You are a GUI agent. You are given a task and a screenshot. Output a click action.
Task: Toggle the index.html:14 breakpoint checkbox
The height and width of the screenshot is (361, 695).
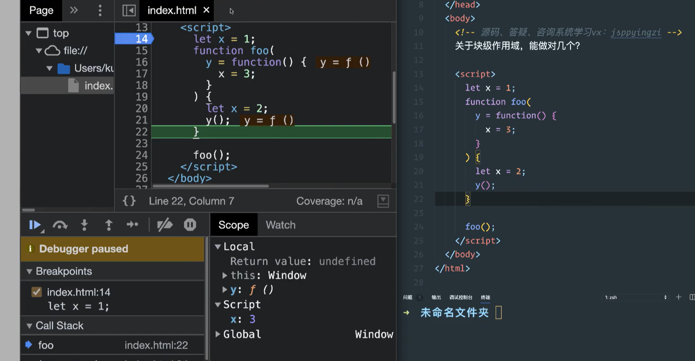click(36, 292)
